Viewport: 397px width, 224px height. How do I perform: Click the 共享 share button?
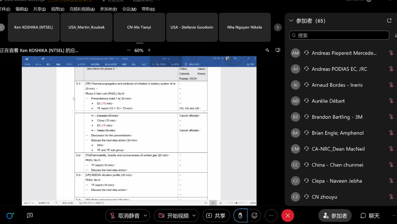(x=216, y=216)
